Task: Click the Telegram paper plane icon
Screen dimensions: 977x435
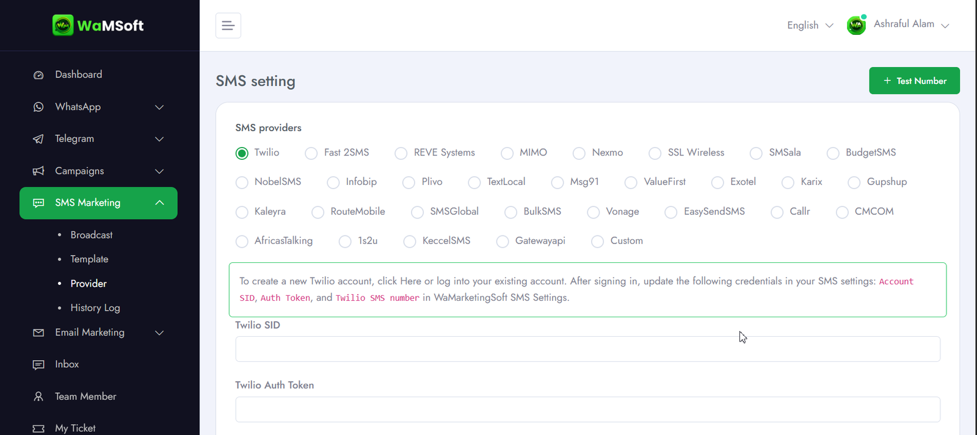Action: click(38, 139)
